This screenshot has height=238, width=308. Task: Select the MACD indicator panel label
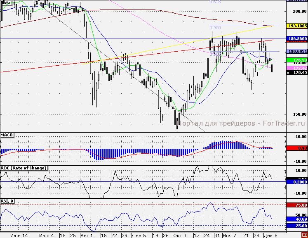coord(7,135)
